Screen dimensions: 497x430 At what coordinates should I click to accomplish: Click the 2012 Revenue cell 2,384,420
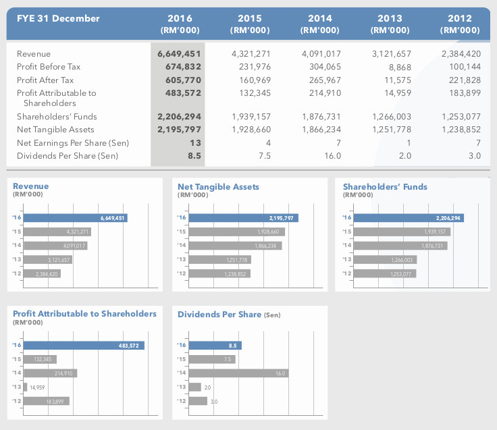[461, 54]
